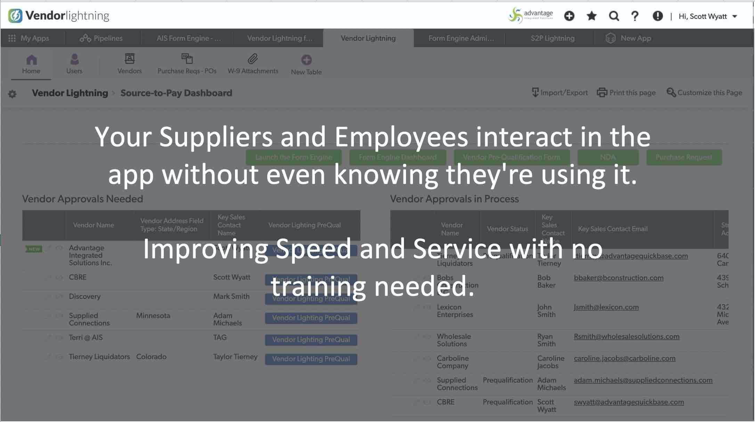Expand the Hi, Scott Wyatt user dropdown

pyautogui.click(x=708, y=16)
